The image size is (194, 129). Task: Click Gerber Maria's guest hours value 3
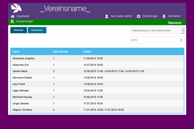[54, 71]
